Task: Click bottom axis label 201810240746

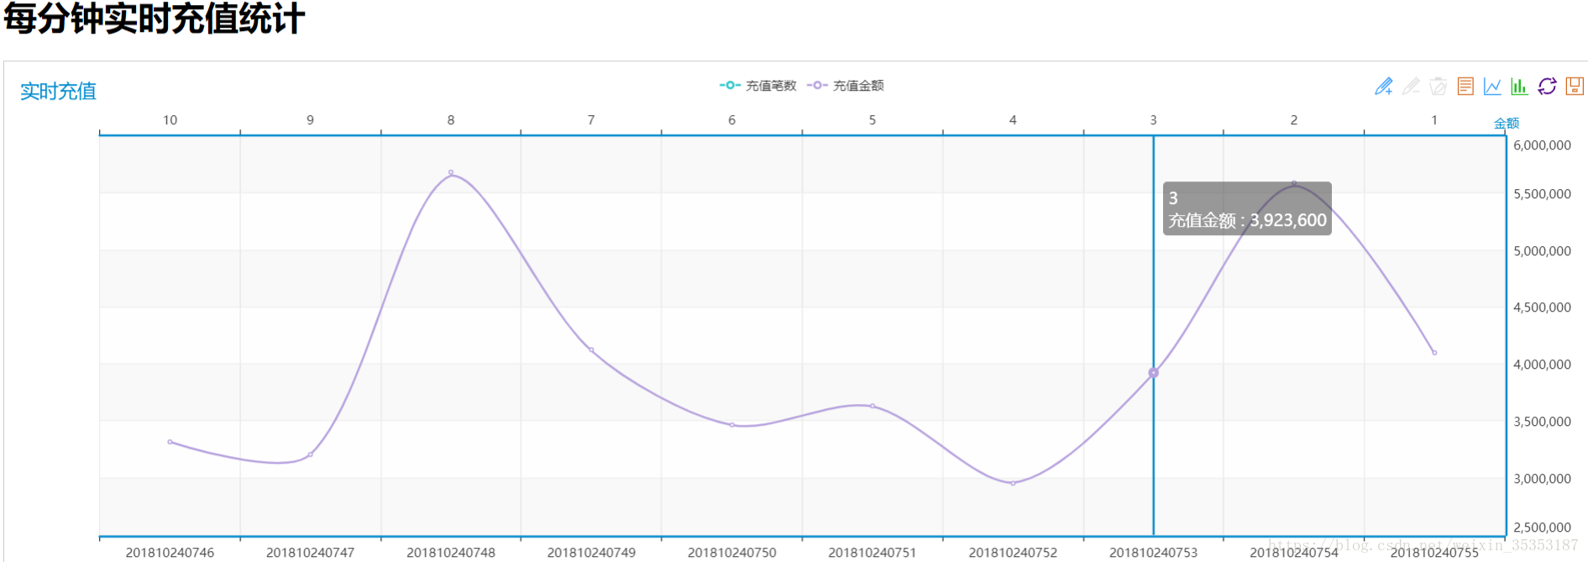Action: click(x=170, y=552)
